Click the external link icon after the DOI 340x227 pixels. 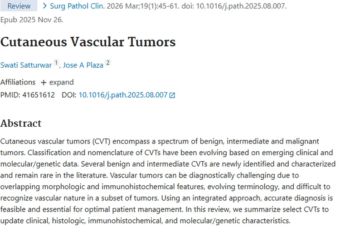172,95
